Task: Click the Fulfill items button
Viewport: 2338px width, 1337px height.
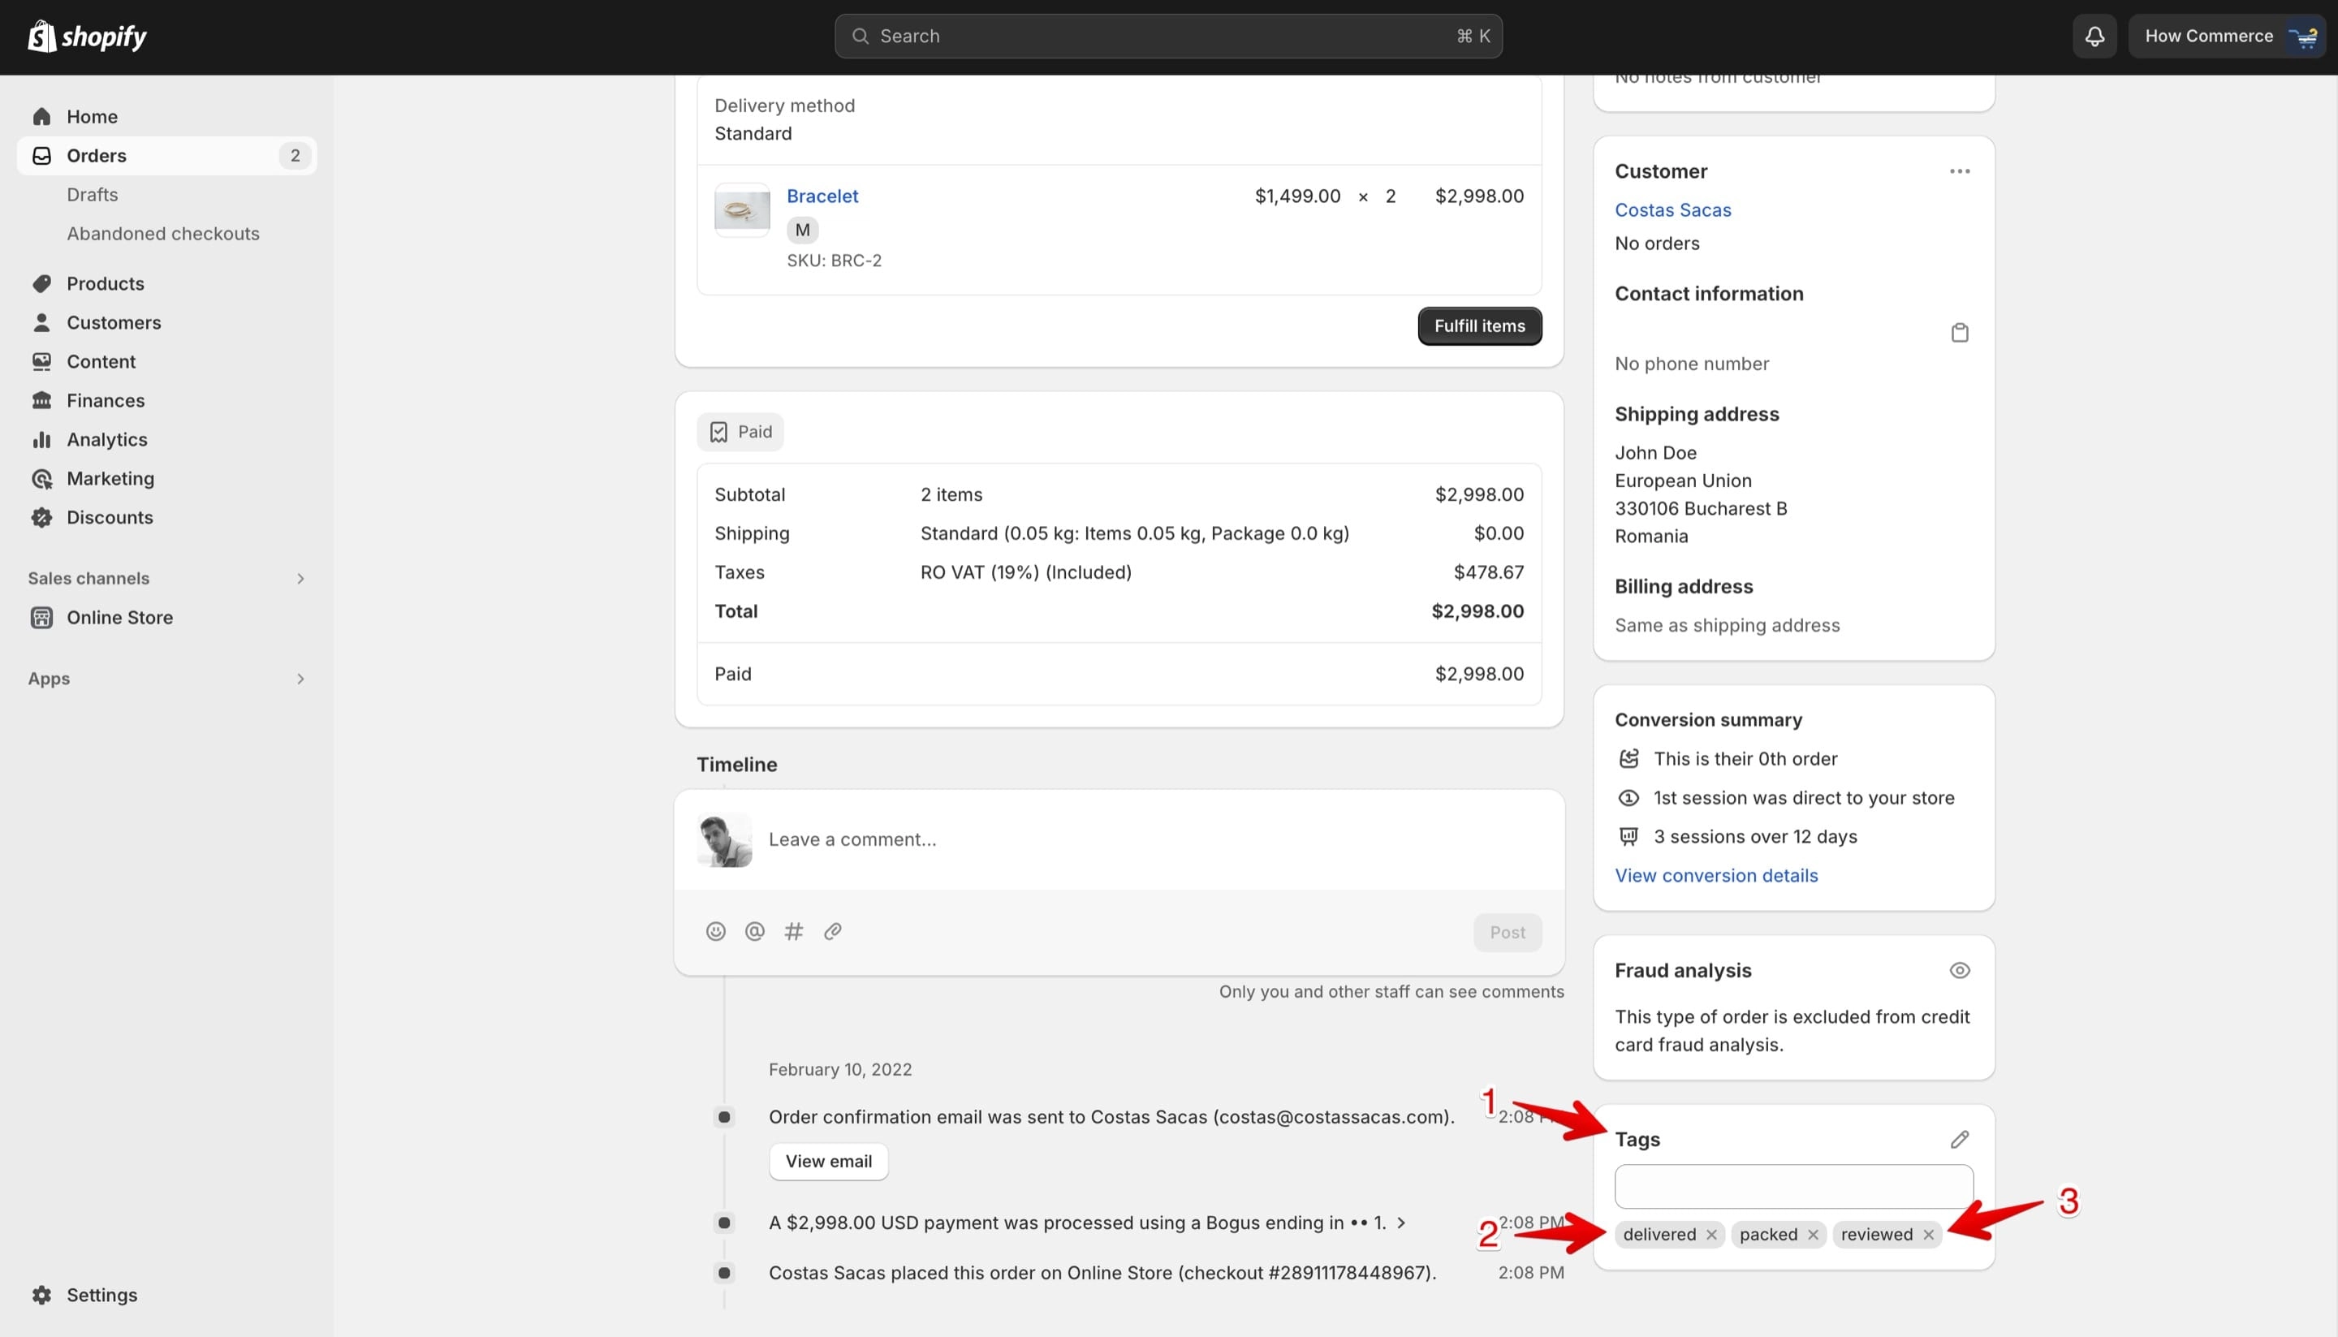Action: coord(1479,326)
